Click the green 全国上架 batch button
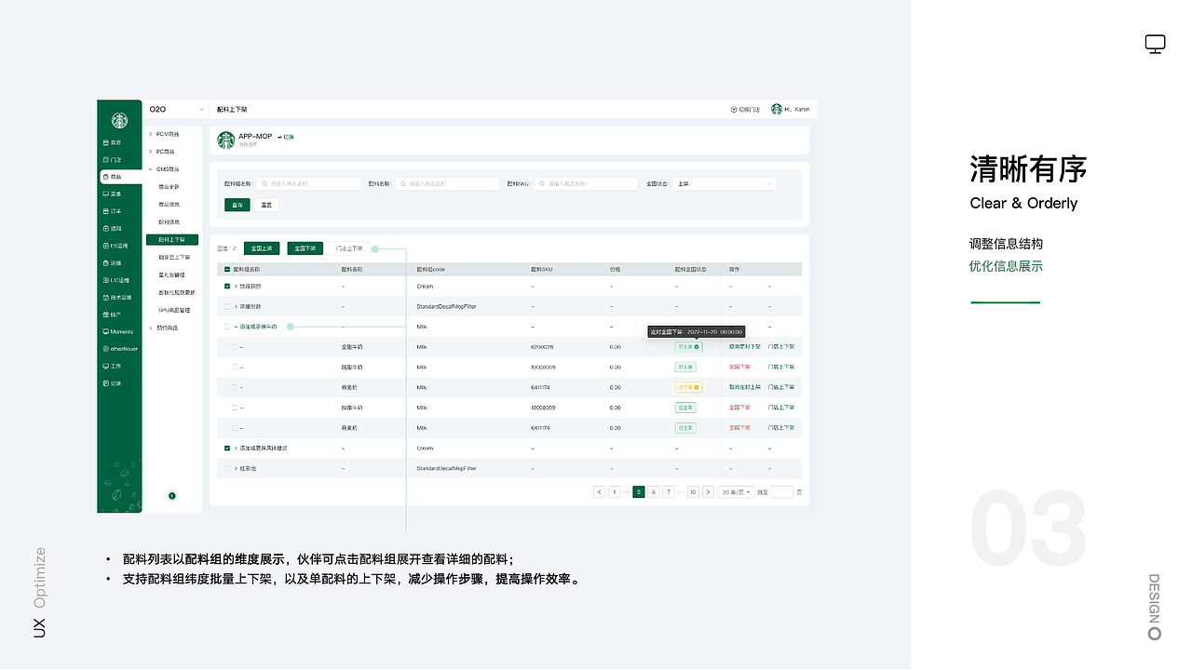 click(262, 248)
